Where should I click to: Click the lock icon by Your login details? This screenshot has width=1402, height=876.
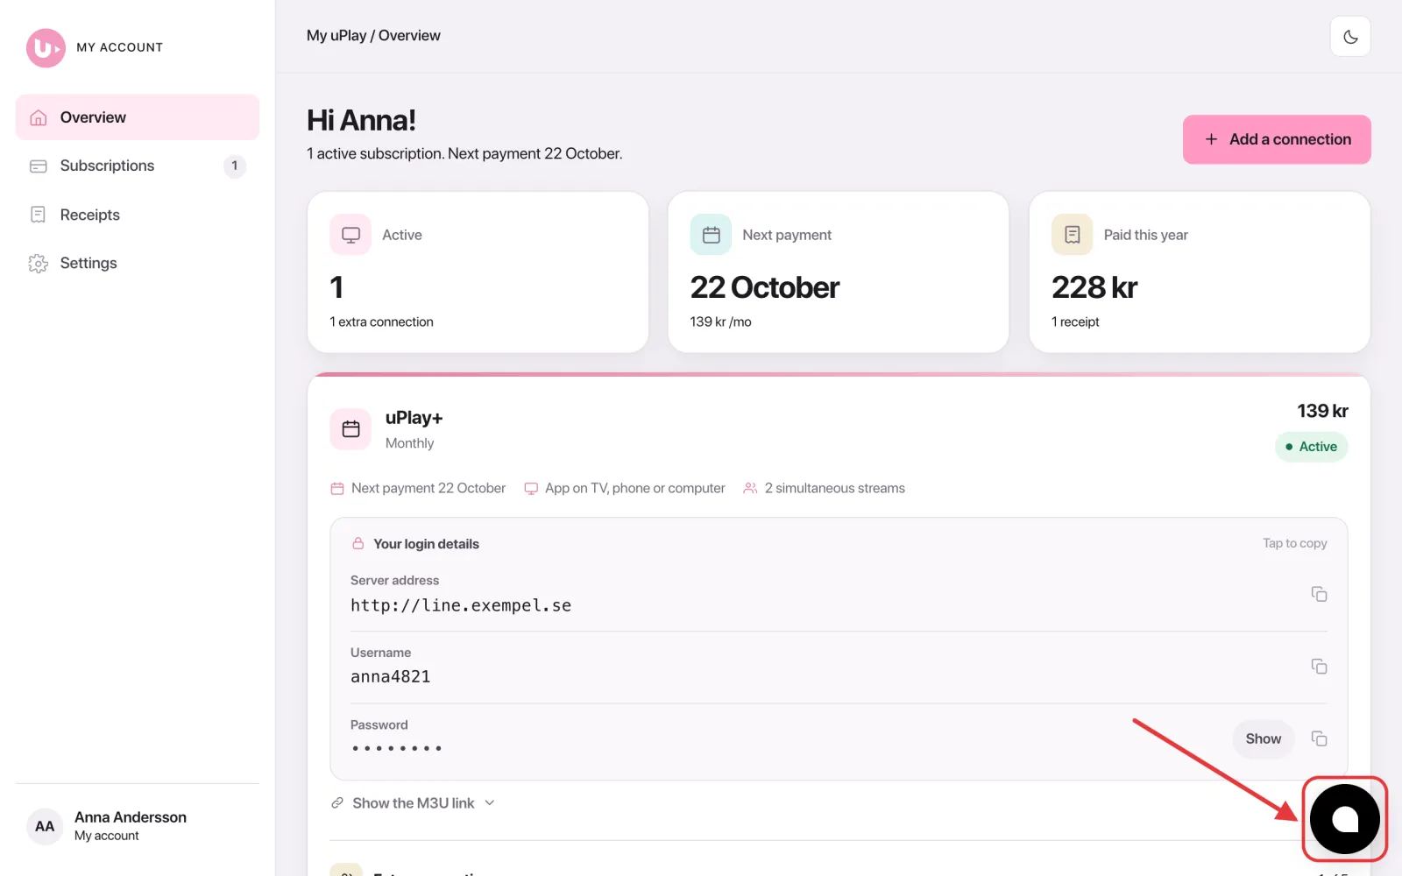[358, 543]
